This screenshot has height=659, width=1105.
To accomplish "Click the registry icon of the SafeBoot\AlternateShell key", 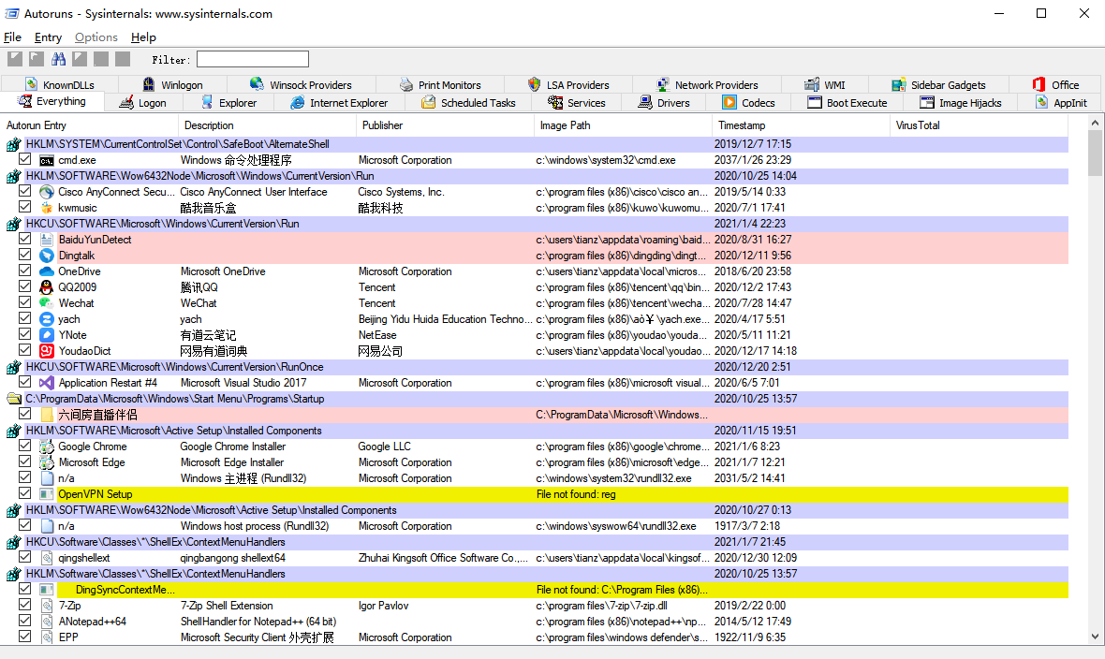I will tap(13, 144).
